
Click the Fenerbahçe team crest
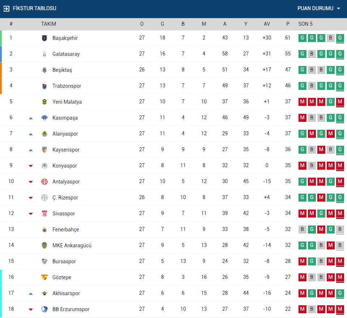point(45,230)
